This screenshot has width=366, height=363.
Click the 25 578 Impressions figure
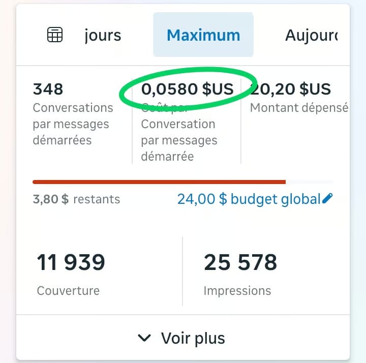pyautogui.click(x=240, y=262)
